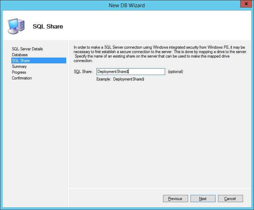Click the 'New DB Wizard' title bar
Screen dimensions: 254x210
[x=127, y=5]
